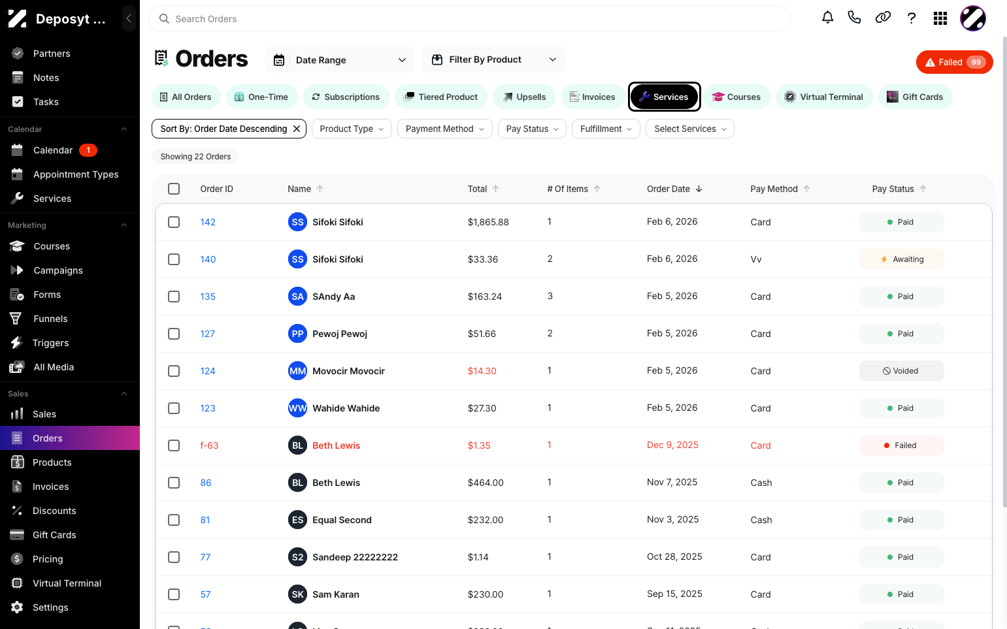Open the apps grid icon
Screen dimensions: 1007x629
[x=940, y=18]
